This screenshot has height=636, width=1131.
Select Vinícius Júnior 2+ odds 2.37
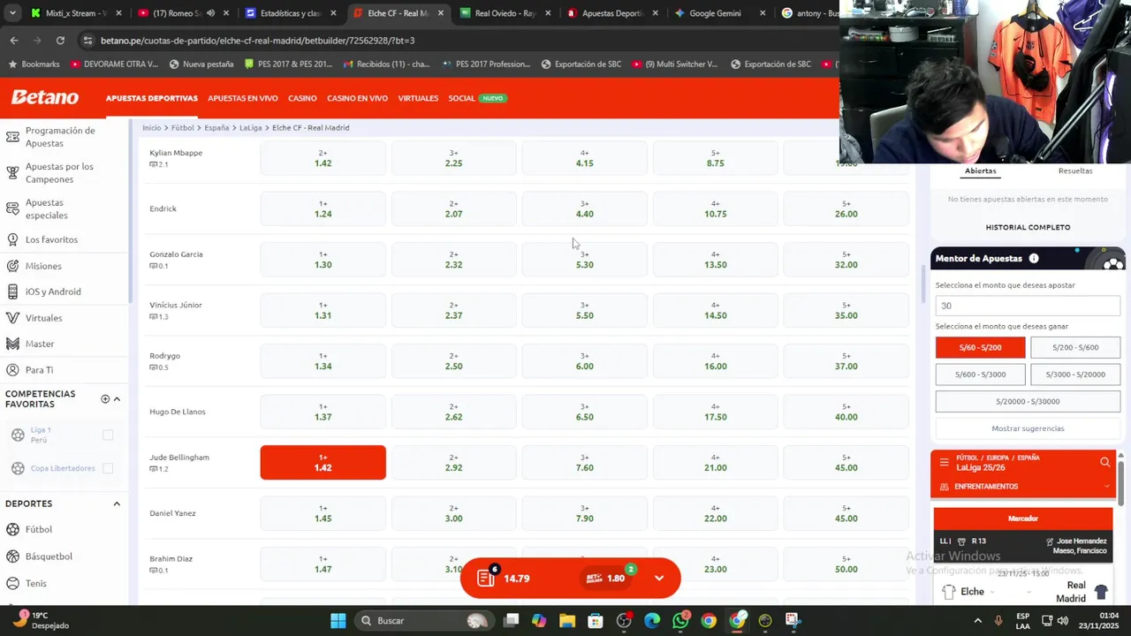click(453, 310)
